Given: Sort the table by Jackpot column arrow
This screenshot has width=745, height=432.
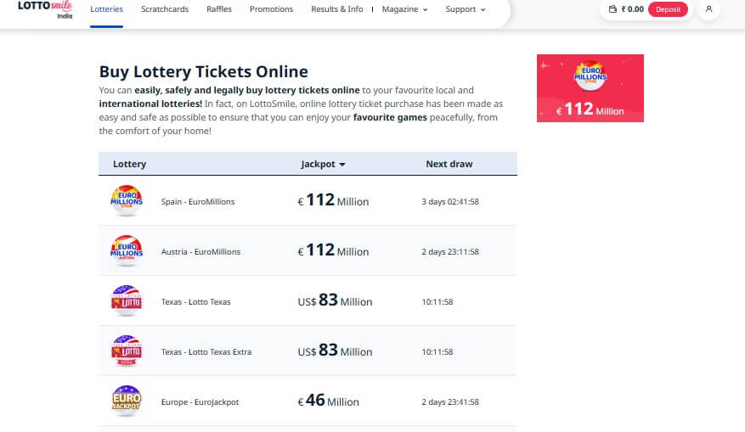Looking at the screenshot, I should click(x=342, y=165).
